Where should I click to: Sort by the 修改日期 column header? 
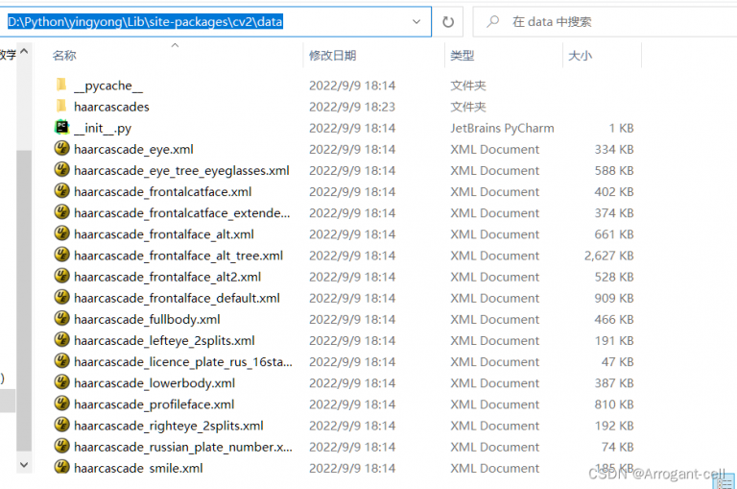pyautogui.click(x=332, y=56)
